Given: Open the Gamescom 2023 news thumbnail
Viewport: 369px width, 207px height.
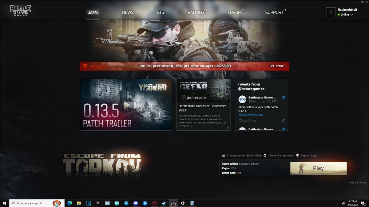Looking at the screenshot, I should click(x=203, y=90).
